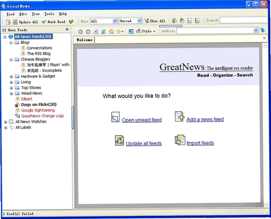Click the refresh page icon
Viewport: 271px width, 219px height.
point(103,32)
